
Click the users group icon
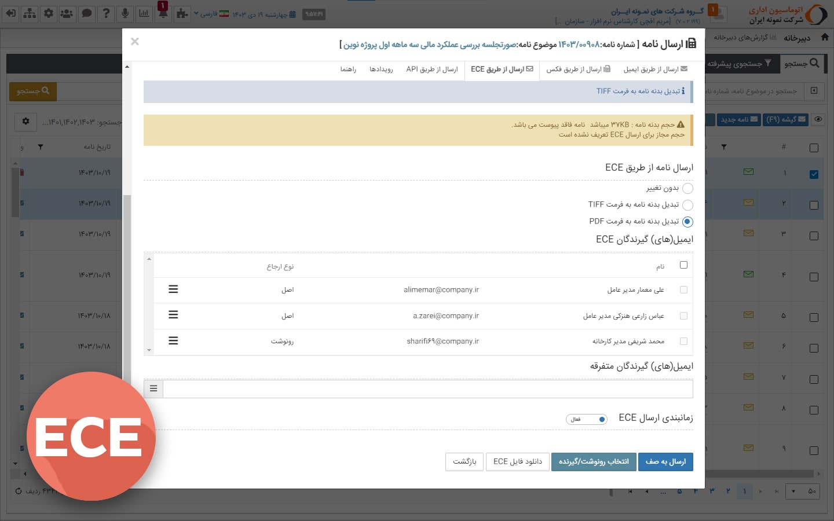(x=68, y=13)
